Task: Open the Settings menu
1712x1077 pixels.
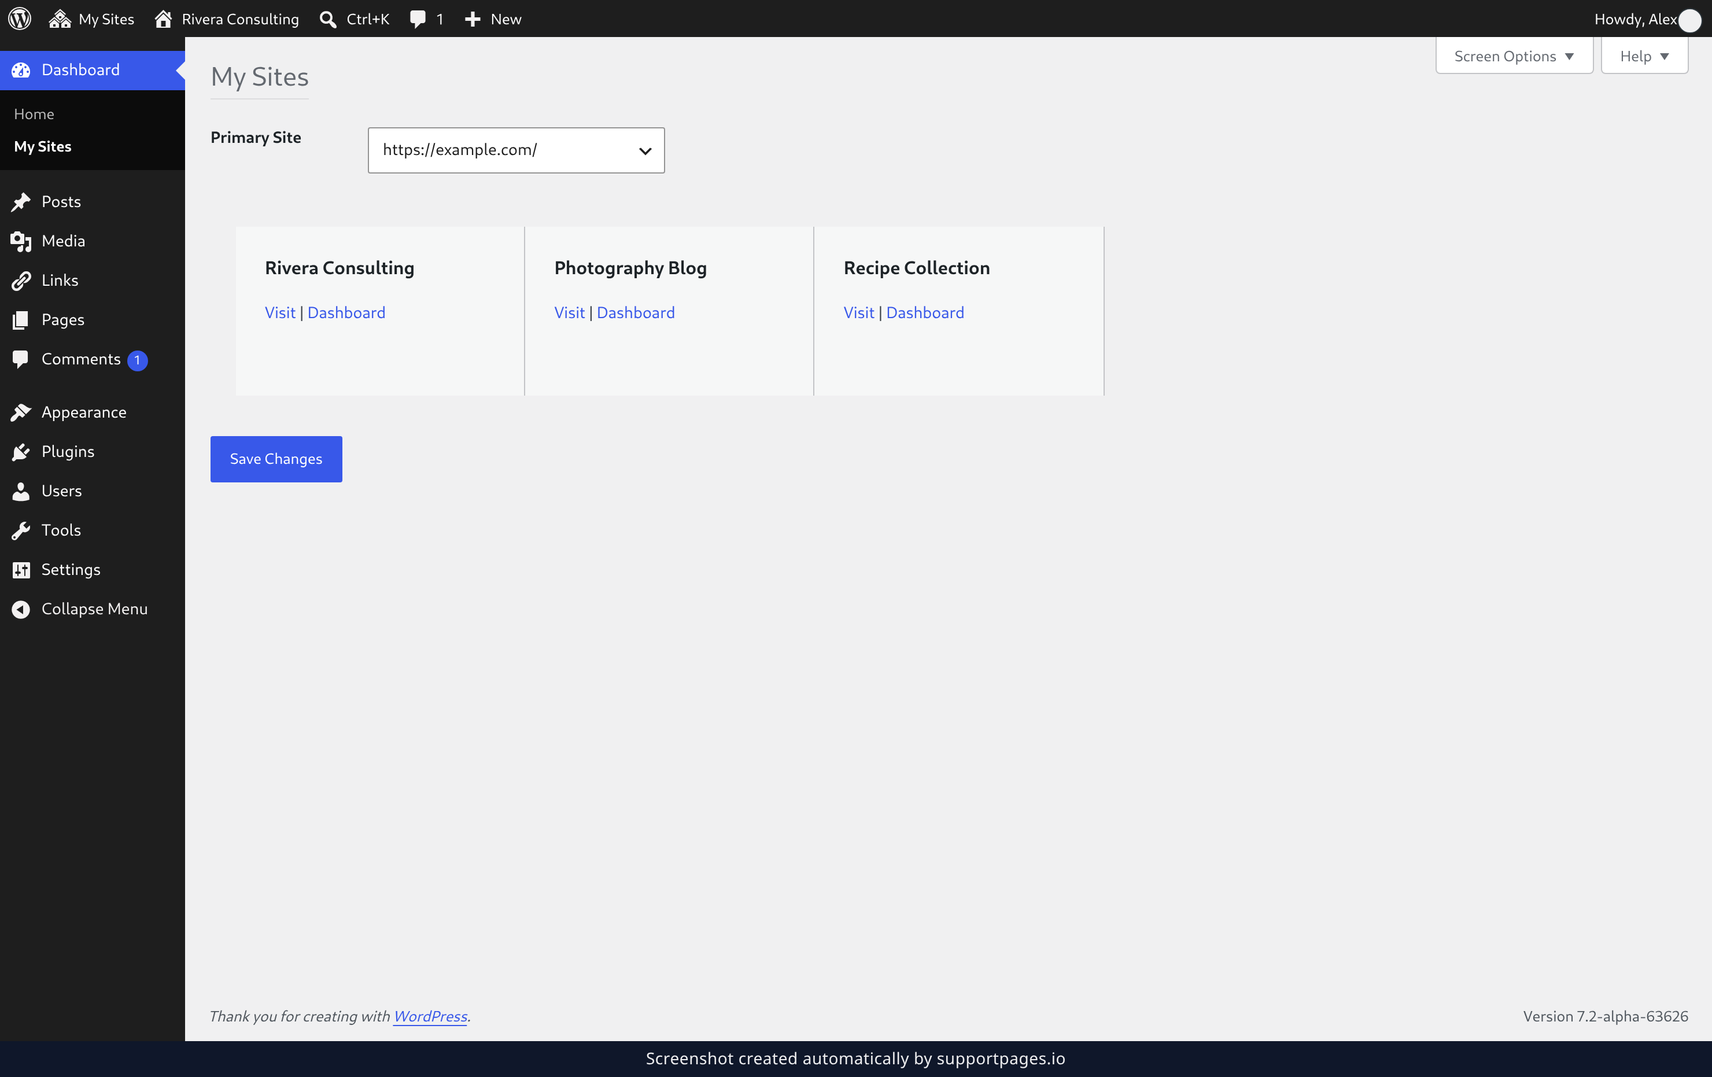Action: pyautogui.click(x=93, y=569)
